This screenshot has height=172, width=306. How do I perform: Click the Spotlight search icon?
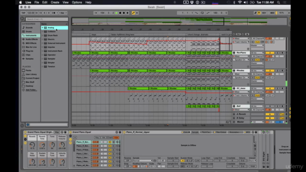coord(278,2)
